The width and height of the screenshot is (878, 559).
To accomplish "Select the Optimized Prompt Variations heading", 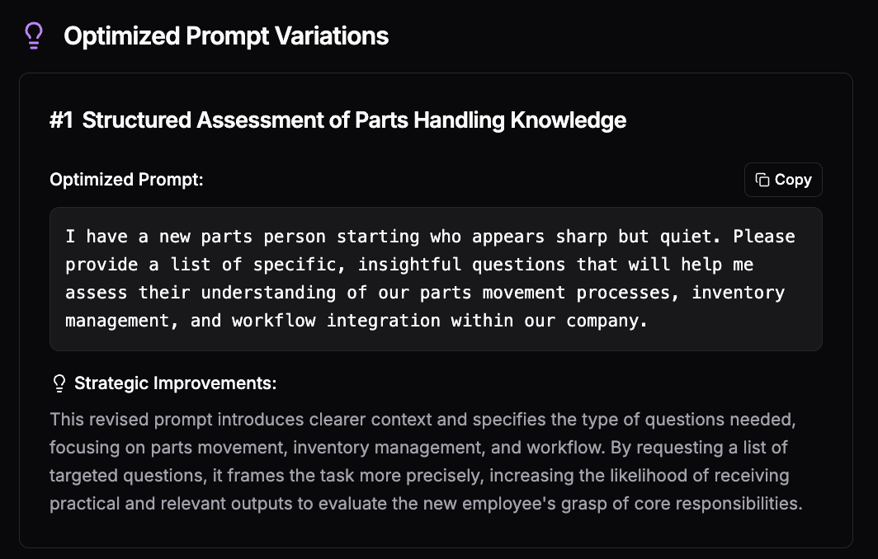I will click(225, 35).
